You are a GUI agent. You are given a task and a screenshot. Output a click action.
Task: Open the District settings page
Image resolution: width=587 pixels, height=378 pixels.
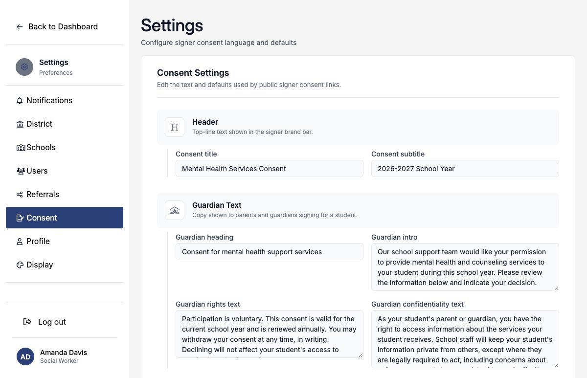click(65, 124)
